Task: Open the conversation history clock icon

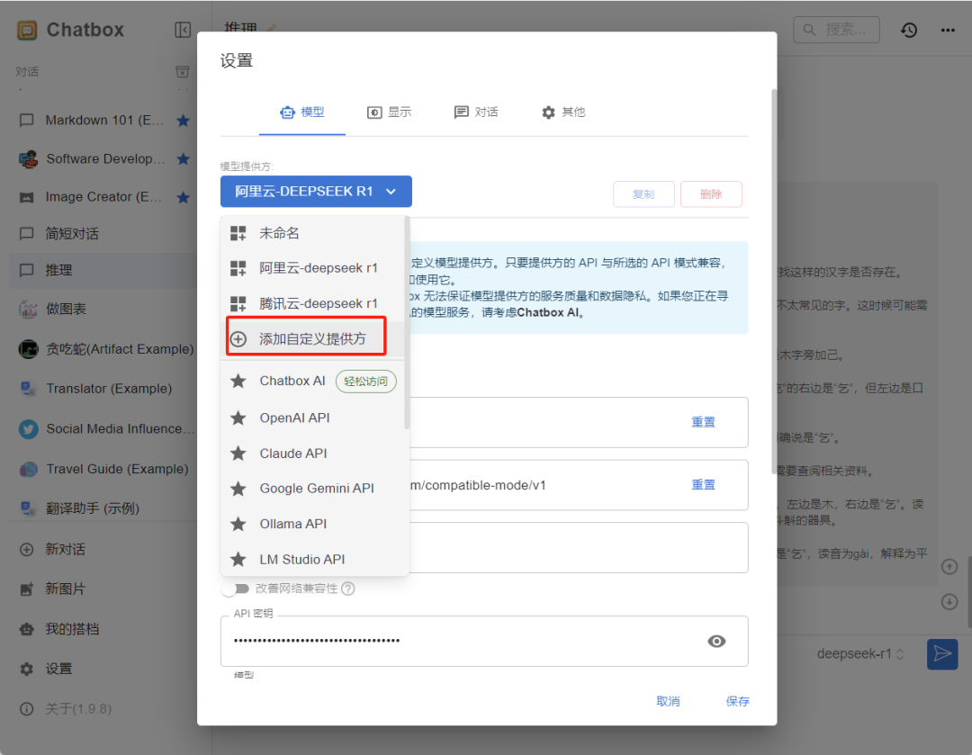Action: pyautogui.click(x=909, y=30)
